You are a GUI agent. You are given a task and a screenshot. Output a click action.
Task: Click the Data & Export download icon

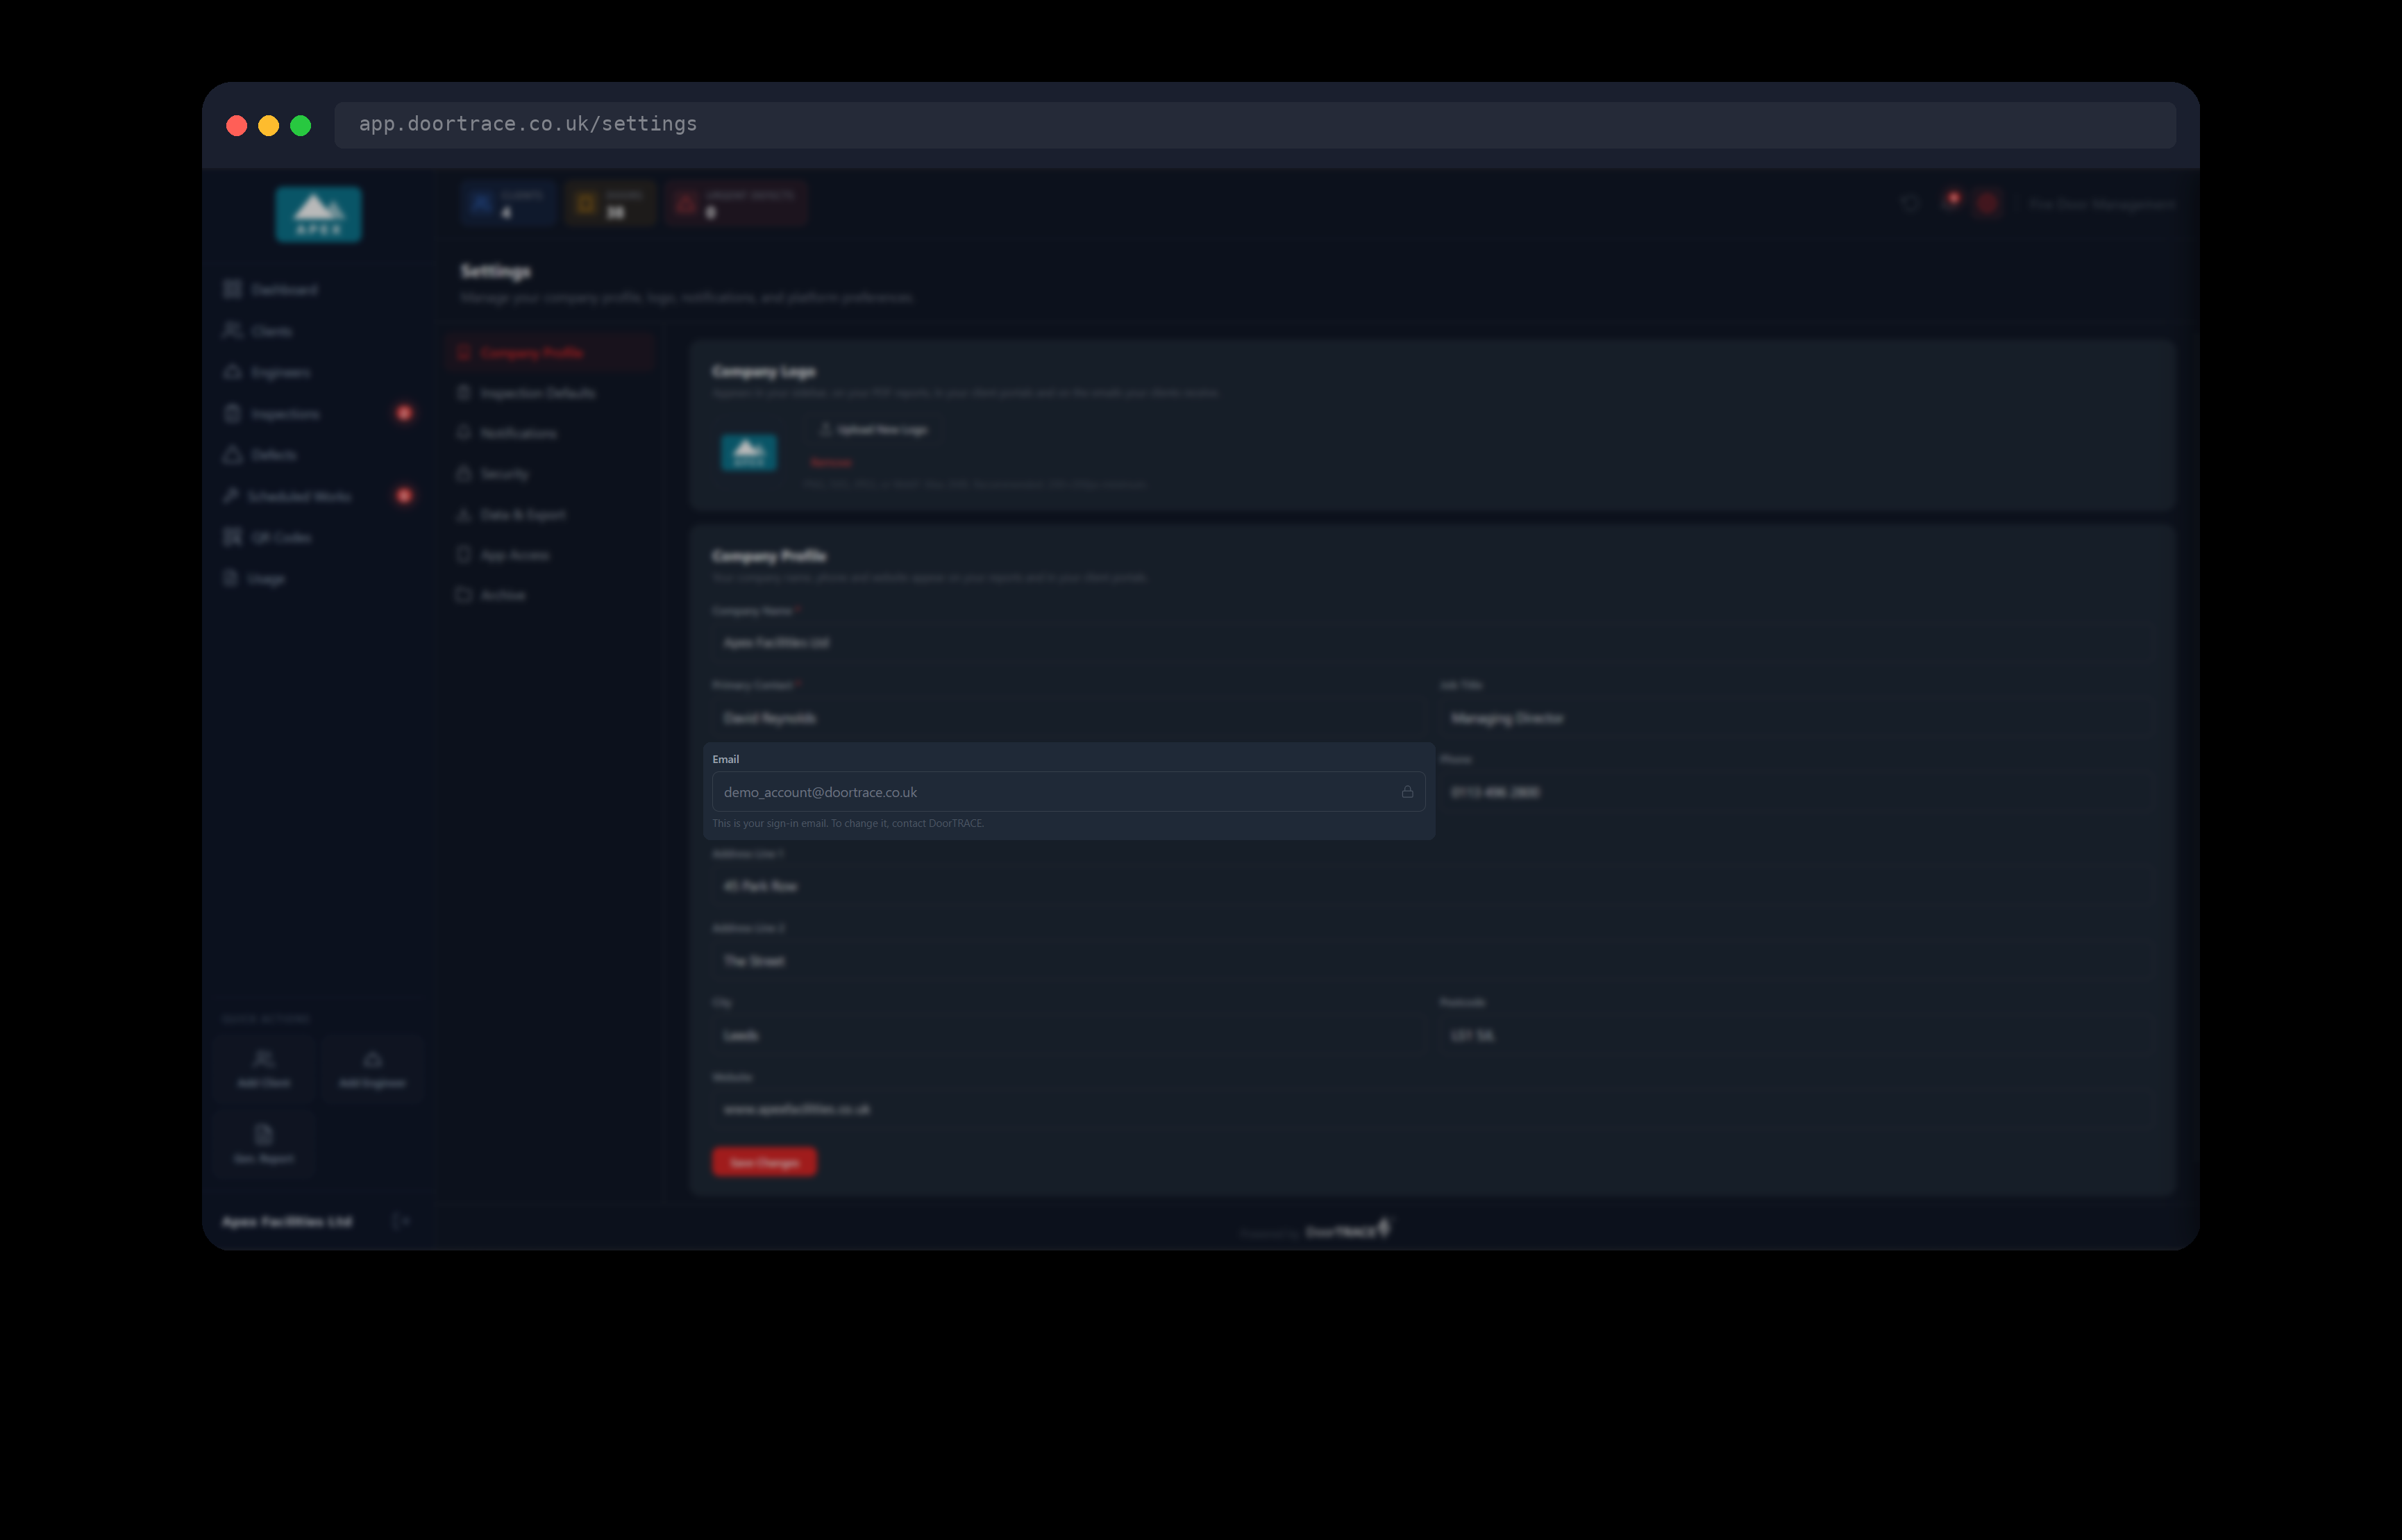click(x=464, y=514)
